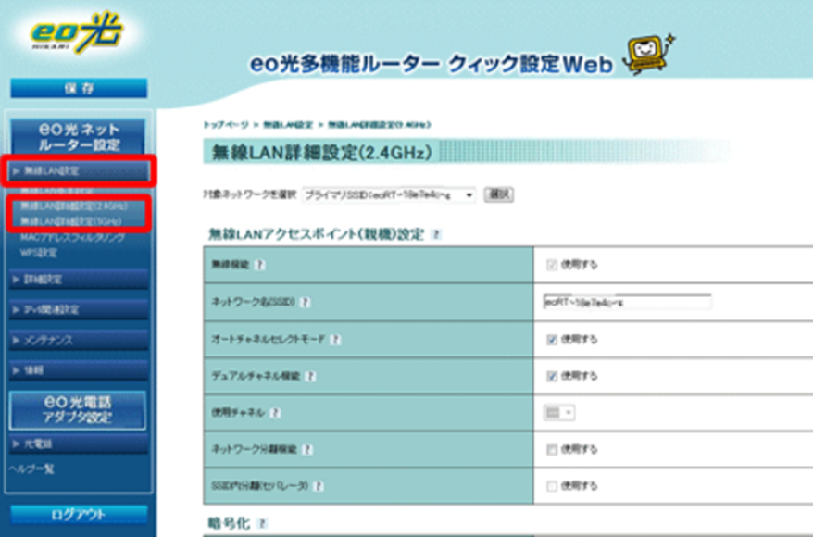This screenshot has width=813, height=537.
Task: Expand the 情報 sidebar section
Action: 79,370
